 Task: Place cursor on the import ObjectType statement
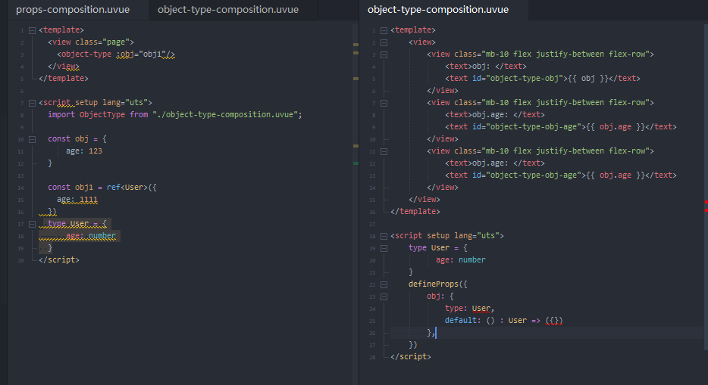(x=175, y=114)
